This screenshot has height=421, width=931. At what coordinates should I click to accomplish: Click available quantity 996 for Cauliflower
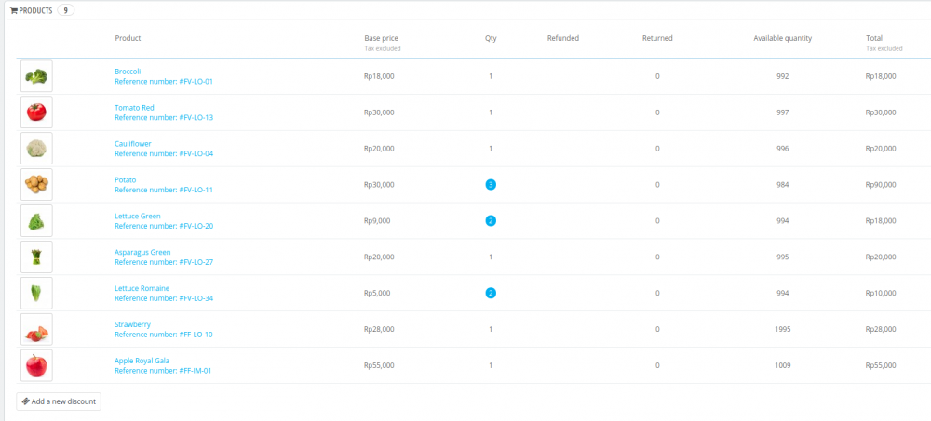click(783, 149)
